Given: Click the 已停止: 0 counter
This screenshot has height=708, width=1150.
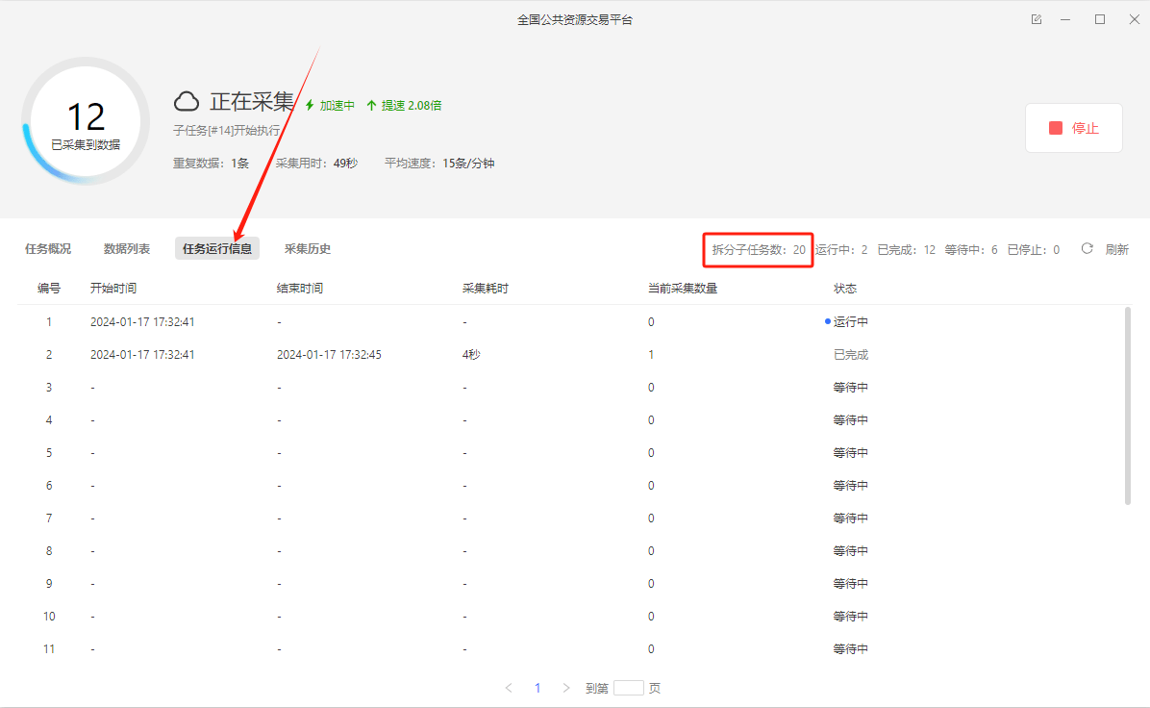Looking at the screenshot, I should click(1034, 249).
